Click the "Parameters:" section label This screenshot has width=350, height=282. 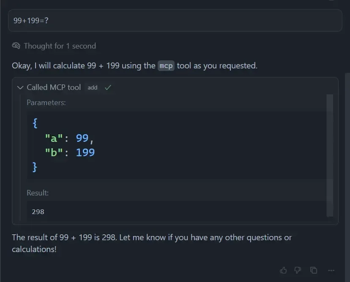coord(46,103)
